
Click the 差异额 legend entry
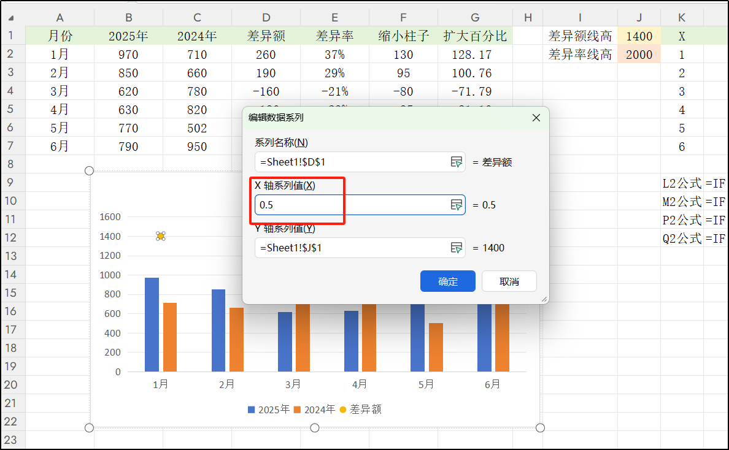(x=361, y=410)
